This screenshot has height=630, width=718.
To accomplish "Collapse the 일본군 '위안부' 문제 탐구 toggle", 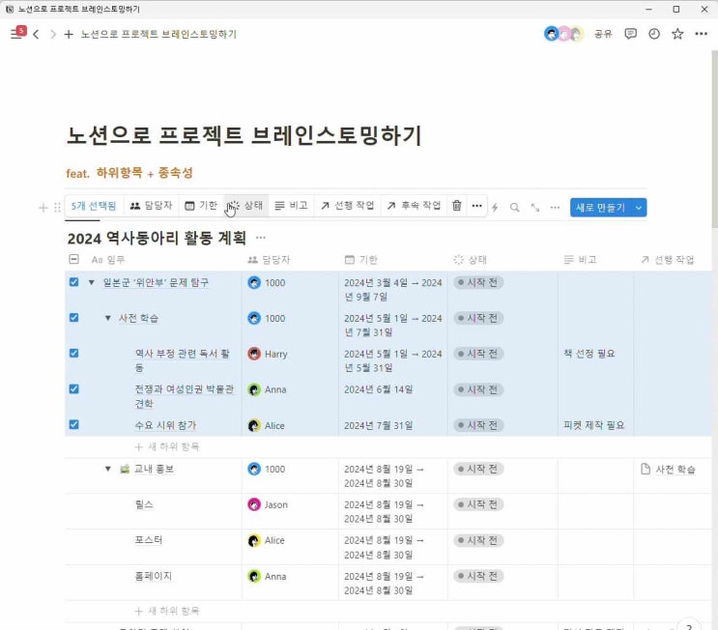I will [x=92, y=282].
